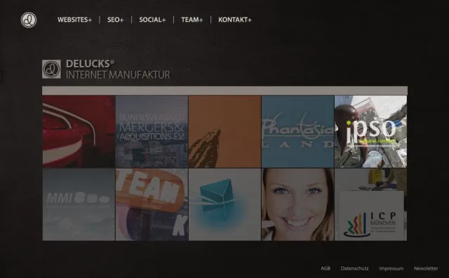Select the teal 3D shape project tile
Screen dimensions: 449x278
(224, 204)
